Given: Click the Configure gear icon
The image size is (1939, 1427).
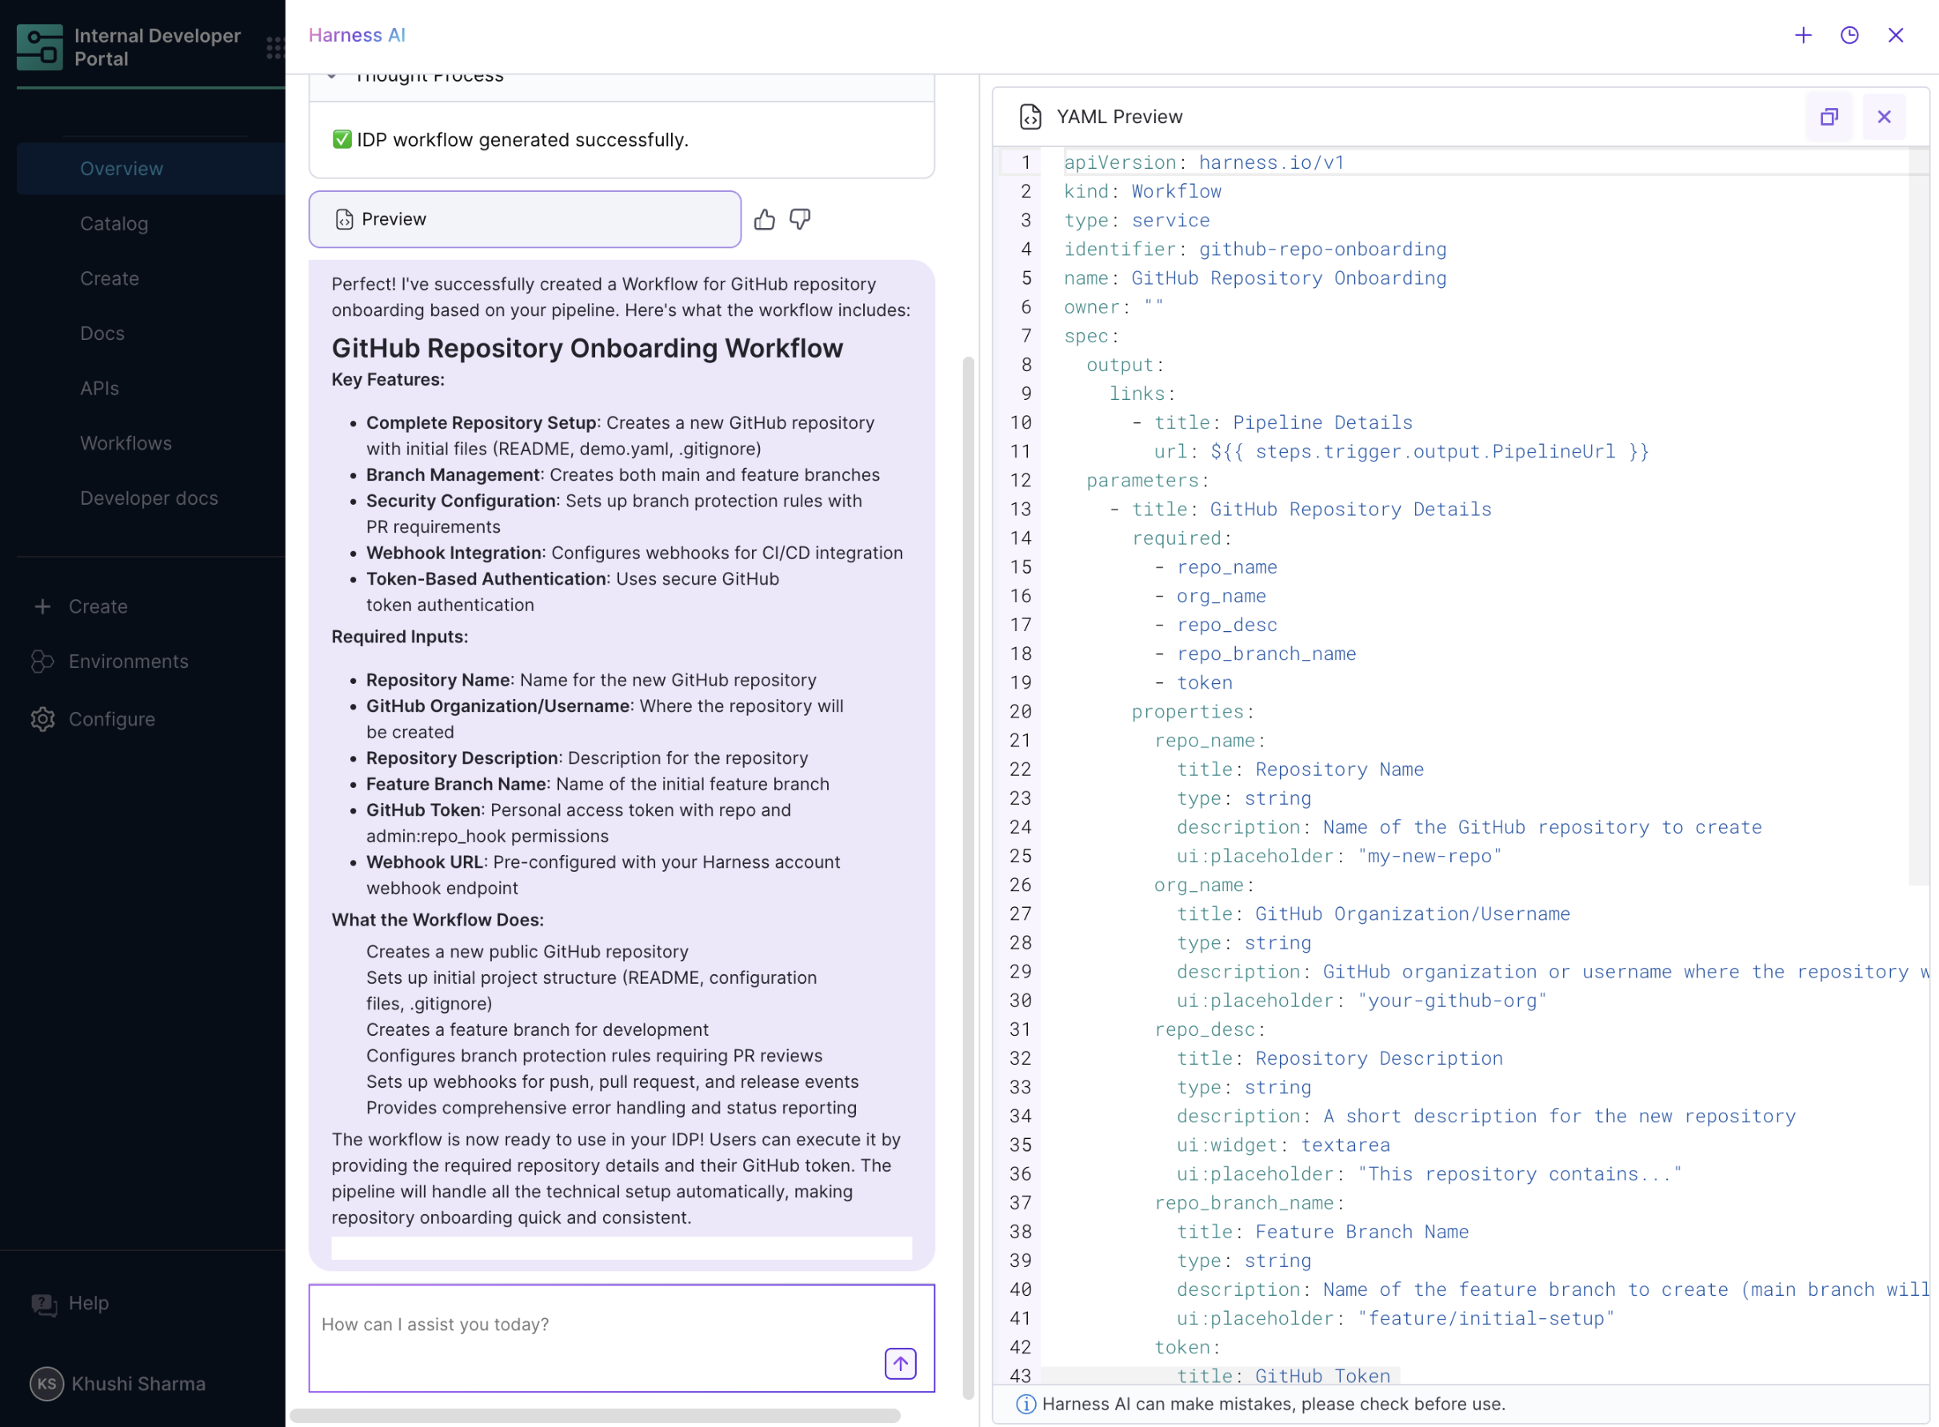Looking at the screenshot, I should point(42,718).
